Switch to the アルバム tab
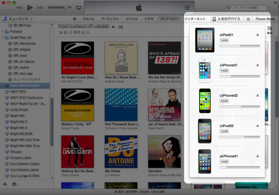 point(89,19)
